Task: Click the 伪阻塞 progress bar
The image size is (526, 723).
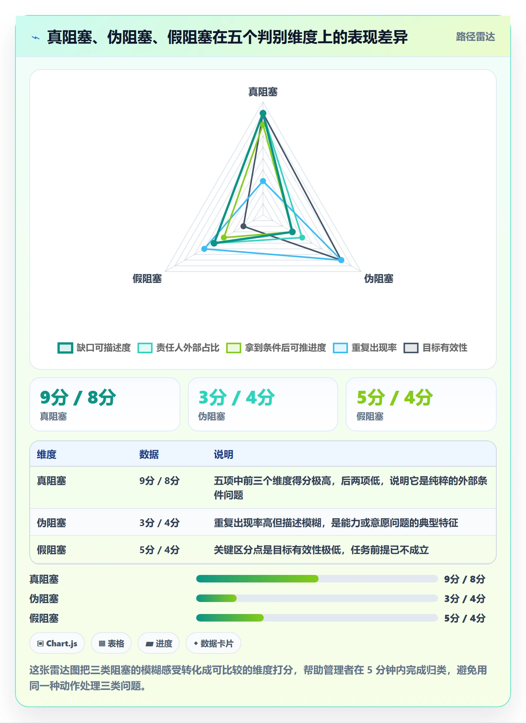Action: (317, 598)
